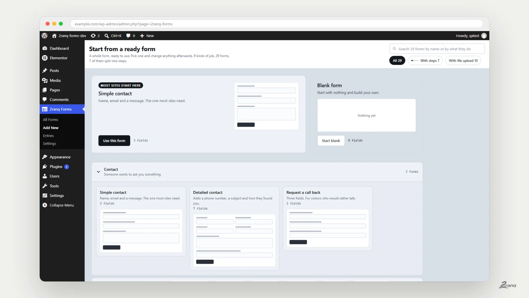Viewport: 529px width, 298px height.
Task: Click the MOST SITES START HERE badge
Action: pos(121,85)
